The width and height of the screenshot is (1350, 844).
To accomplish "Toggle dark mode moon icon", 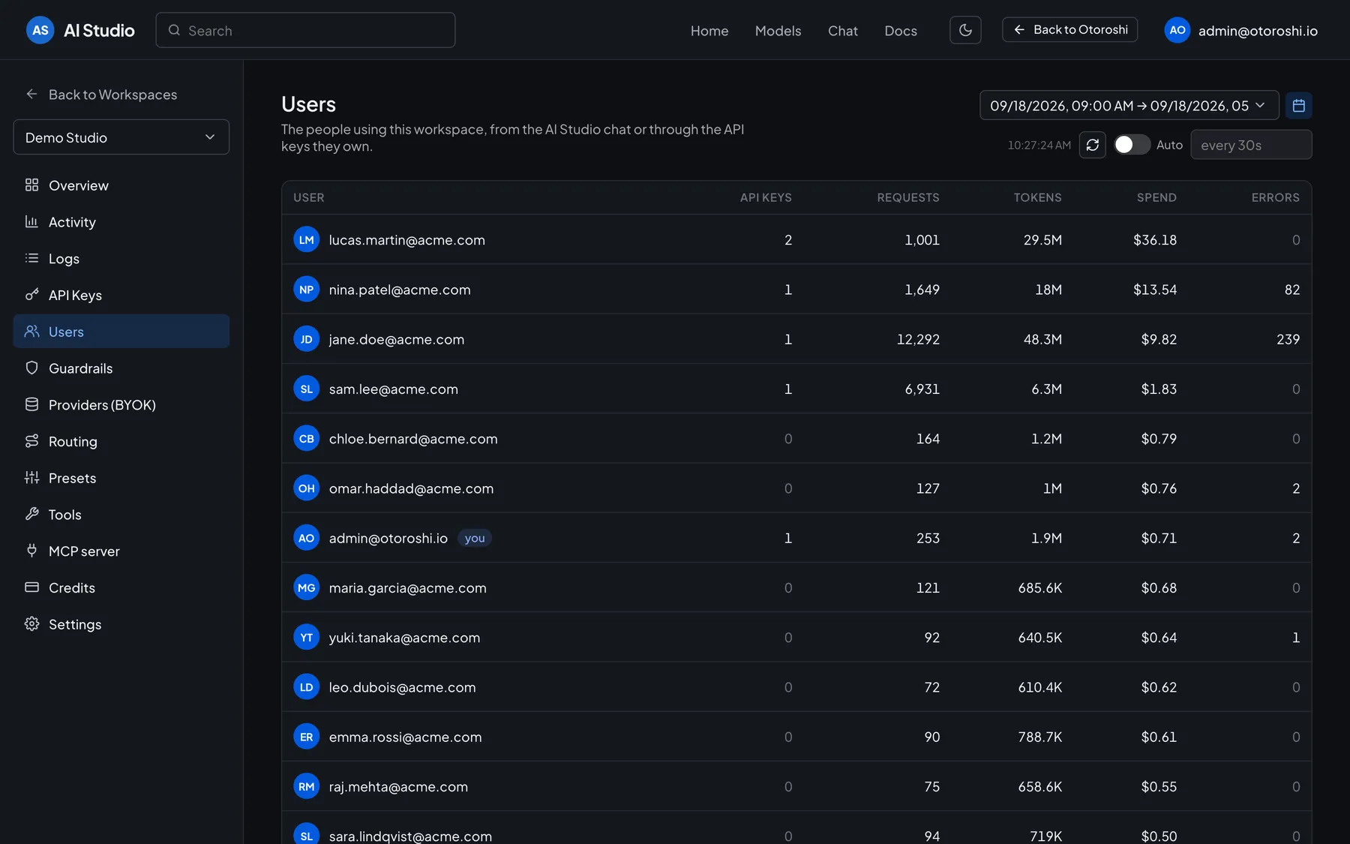I will coord(965,30).
